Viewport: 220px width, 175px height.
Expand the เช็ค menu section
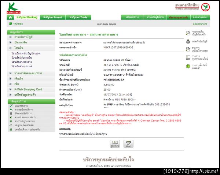click(10, 84)
